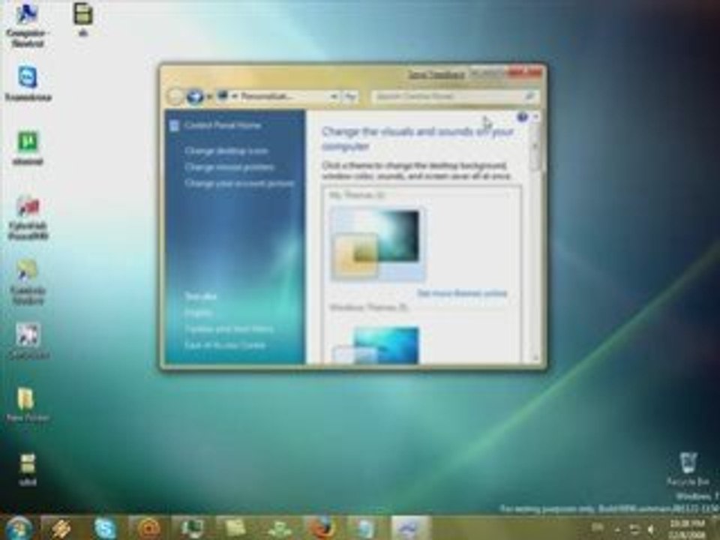Expand the dropdown arrow beside the Help icon
Viewport: 720px width, 540px height.
[x=535, y=118]
